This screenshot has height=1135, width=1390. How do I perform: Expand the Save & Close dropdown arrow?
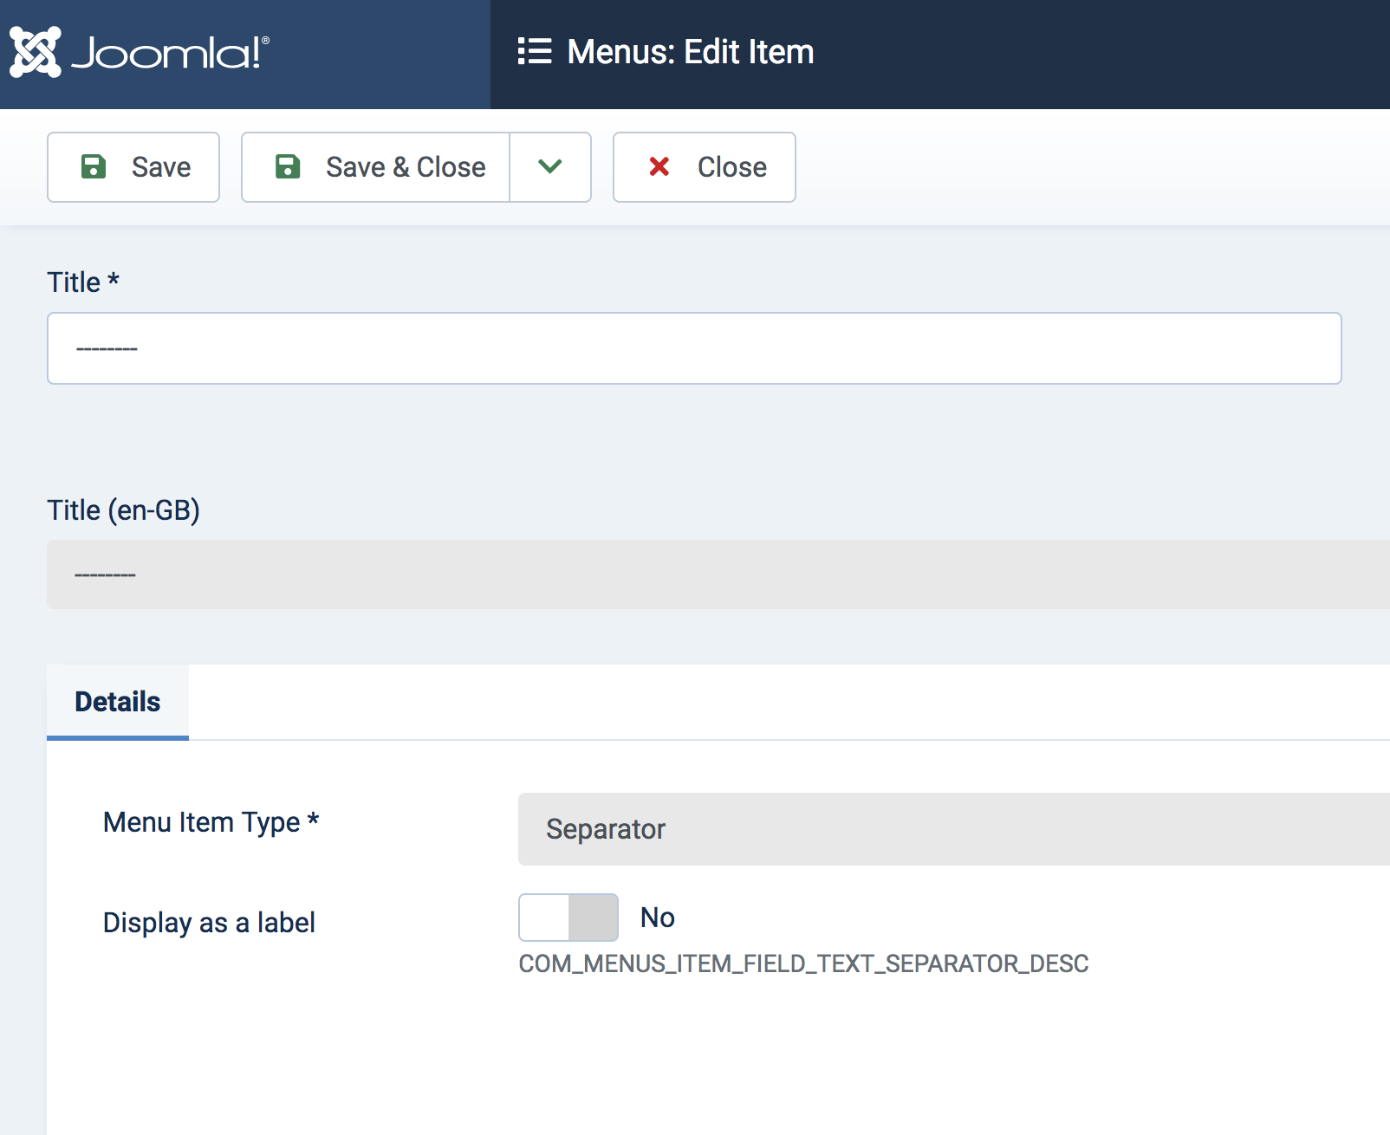[550, 167]
